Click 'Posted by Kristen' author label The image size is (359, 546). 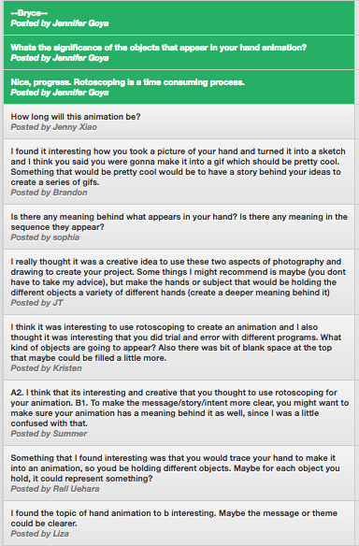coord(46,368)
